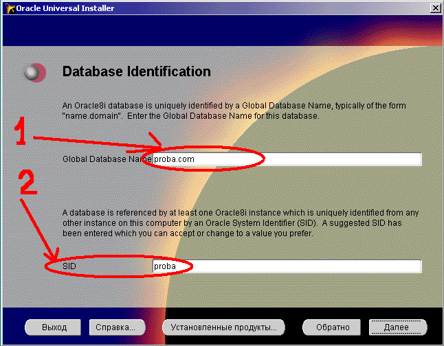Image resolution: width=444 pixels, height=346 pixels.
Task: Continue with the Далее button
Action: point(396,327)
